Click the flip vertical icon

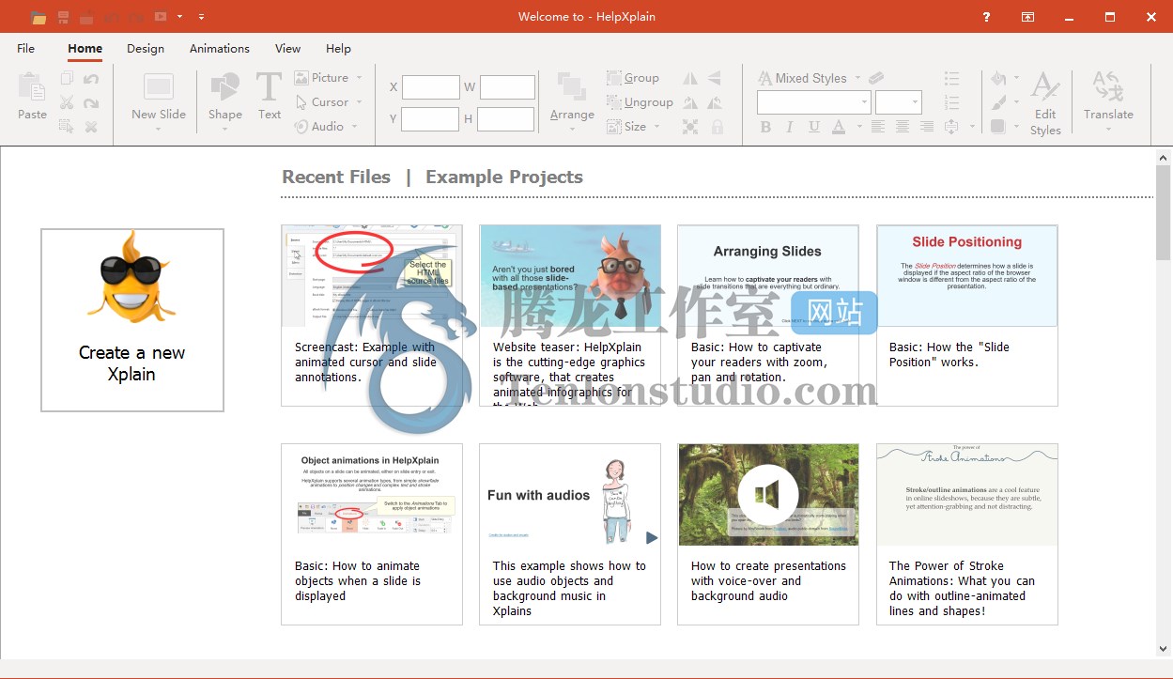click(715, 78)
